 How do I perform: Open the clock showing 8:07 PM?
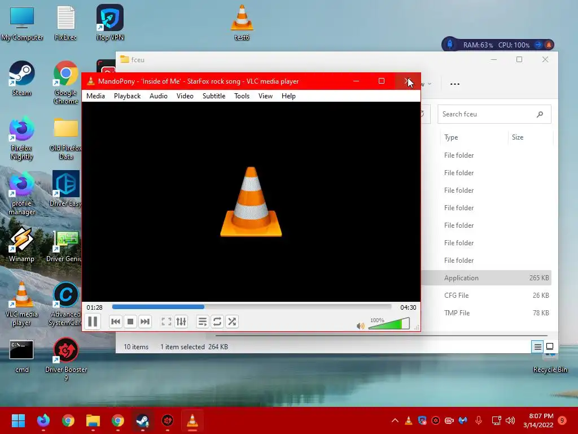[x=538, y=420]
